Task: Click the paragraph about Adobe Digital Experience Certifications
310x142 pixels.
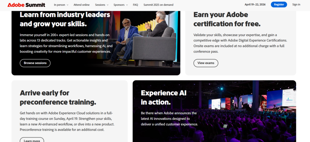Action: point(240,43)
